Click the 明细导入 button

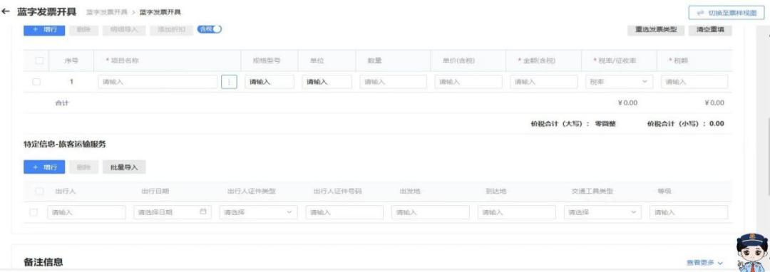tap(124, 29)
